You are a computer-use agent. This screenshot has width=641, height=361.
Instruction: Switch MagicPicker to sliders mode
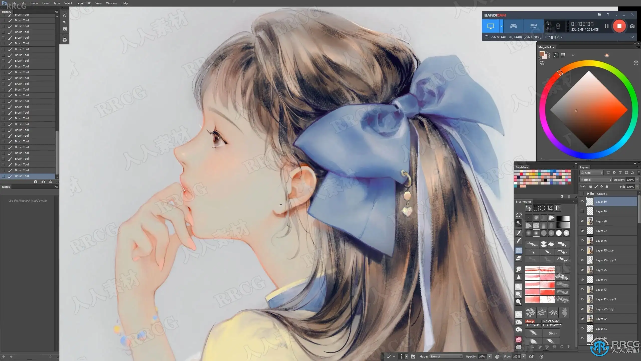coord(563,55)
